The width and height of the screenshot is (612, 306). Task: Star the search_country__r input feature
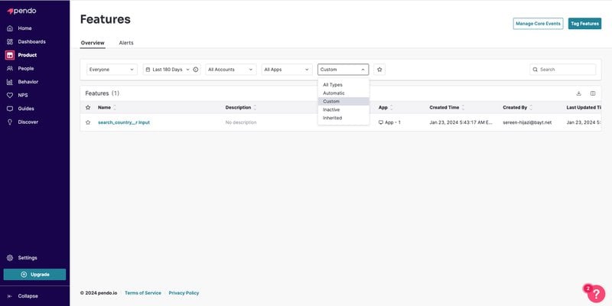(88, 122)
